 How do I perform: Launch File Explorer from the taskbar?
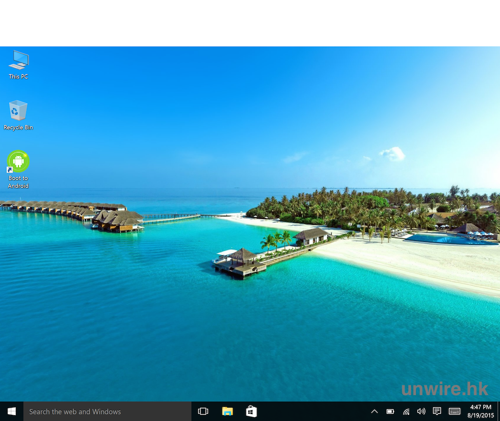227,411
